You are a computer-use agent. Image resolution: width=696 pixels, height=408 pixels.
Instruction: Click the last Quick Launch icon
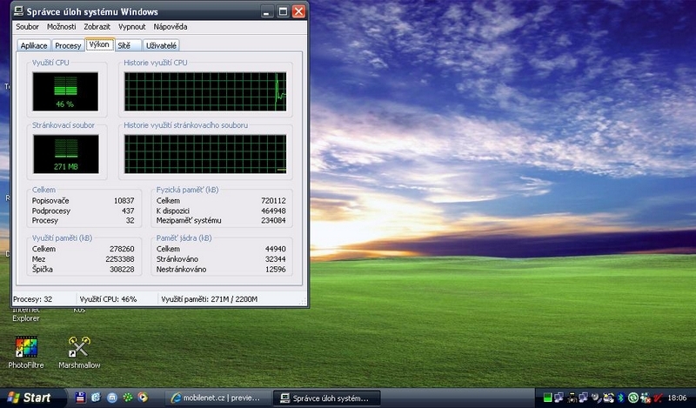[143, 398]
